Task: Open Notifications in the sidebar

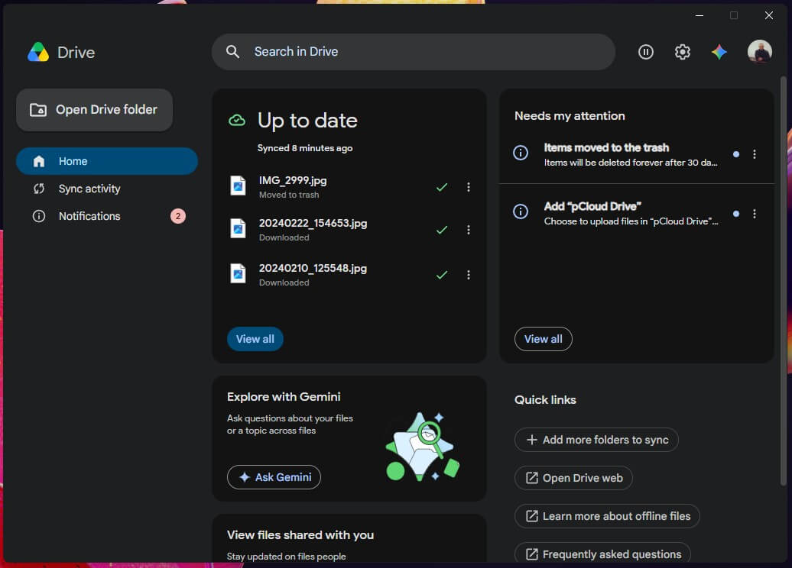Action: coord(106,216)
